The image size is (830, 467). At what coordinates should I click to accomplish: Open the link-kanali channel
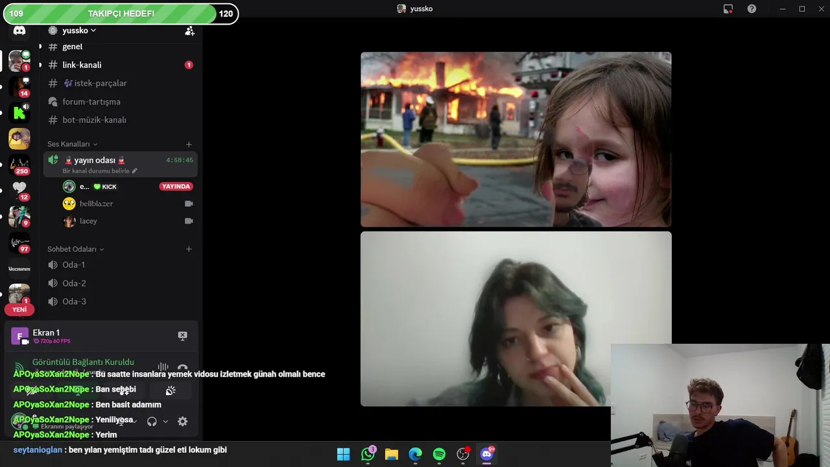point(121,65)
